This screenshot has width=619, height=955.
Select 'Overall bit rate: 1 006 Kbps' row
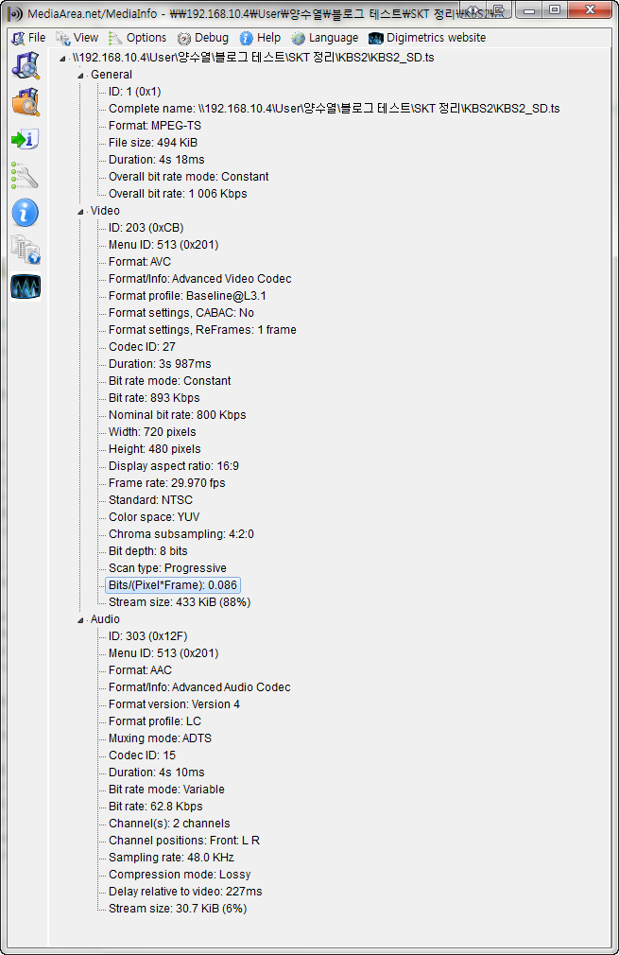coord(178,194)
